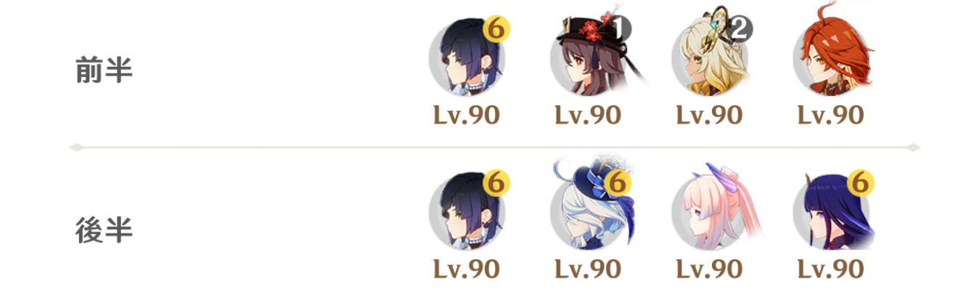The height and width of the screenshot is (297, 974).
Task: Click the gray 1 badge on brown-hat girl
Action: [620, 29]
